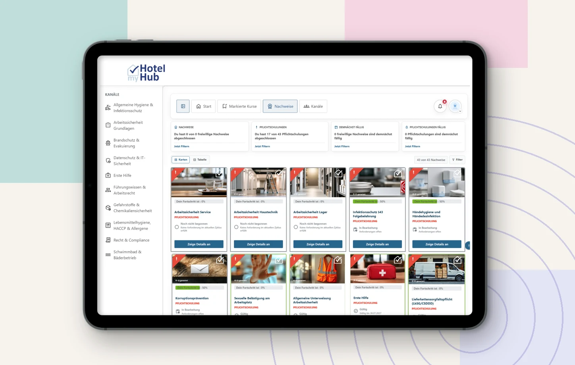This screenshot has height=365, width=575.
Task: Open Führungswissen & Arbeitsrecht channel icon
Action: click(x=108, y=190)
